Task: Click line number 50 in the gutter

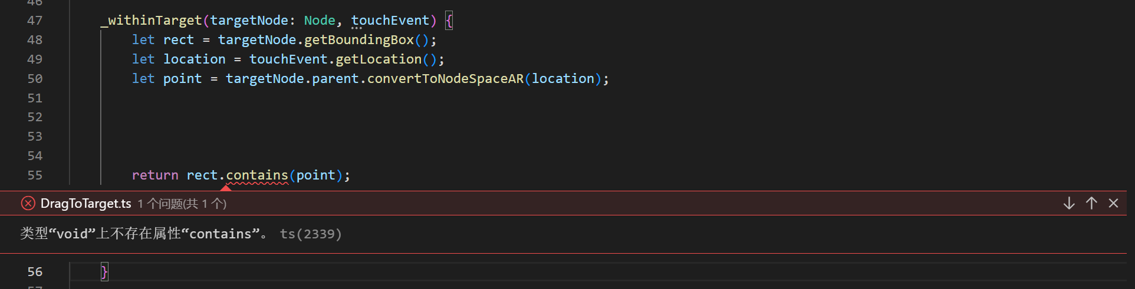Action: [x=35, y=79]
